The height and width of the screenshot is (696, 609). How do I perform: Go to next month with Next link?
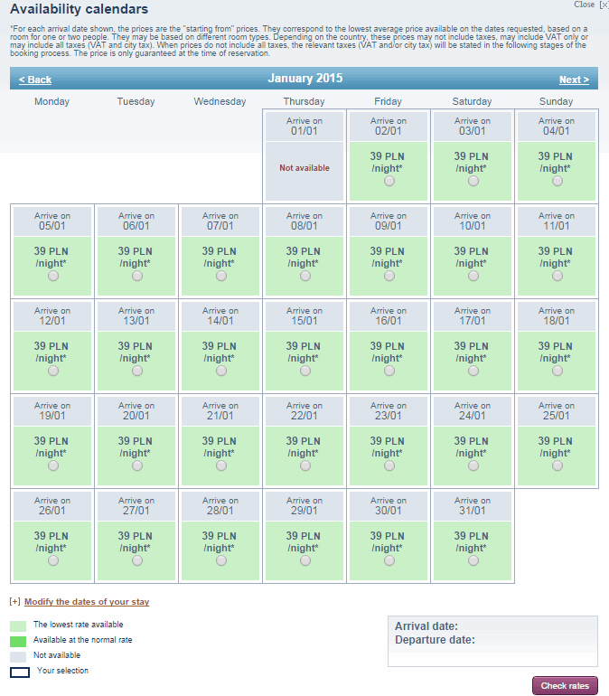tap(574, 80)
